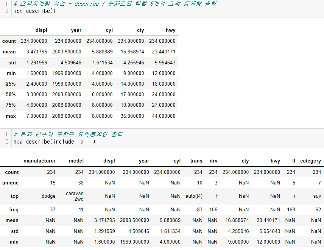Click the max displ value 7.000000

coord(37,116)
